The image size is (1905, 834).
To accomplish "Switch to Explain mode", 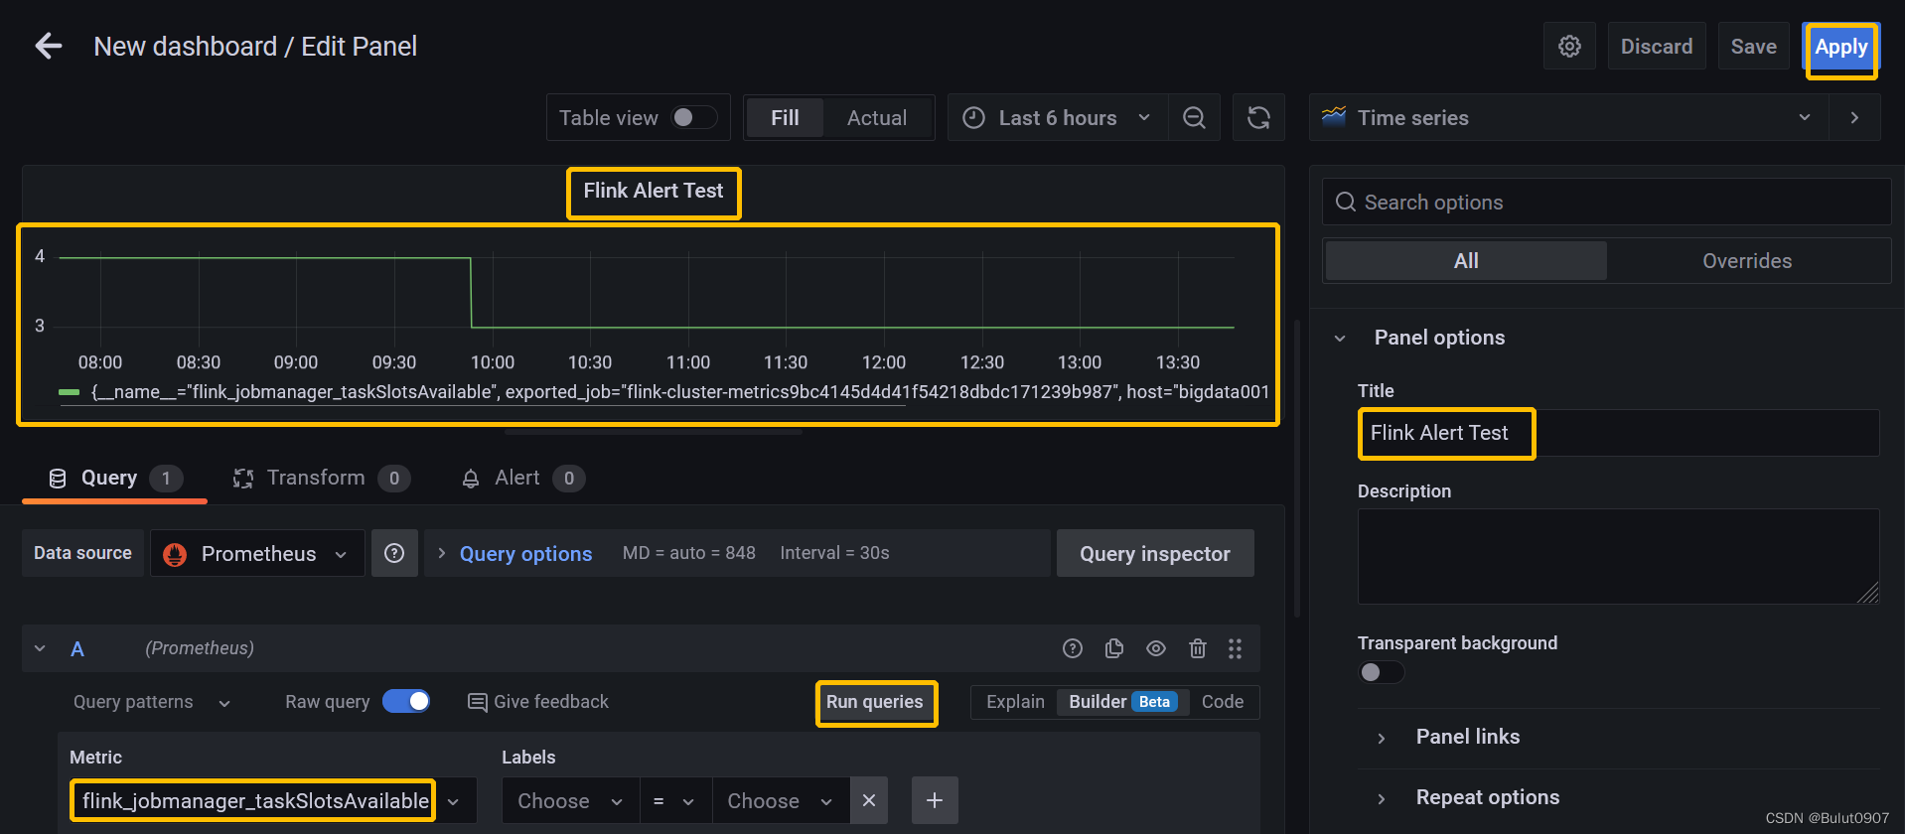I will (x=1015, y=702).
